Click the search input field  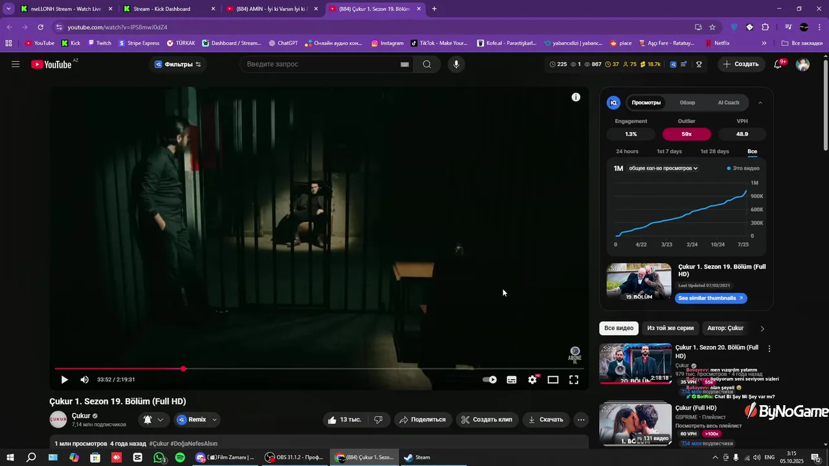[321, 64]
